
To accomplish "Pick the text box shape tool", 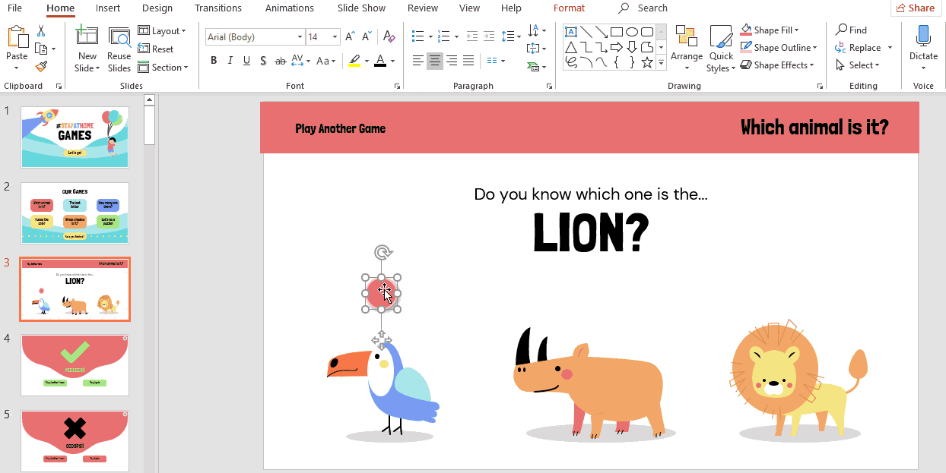I will click(570, 32).
